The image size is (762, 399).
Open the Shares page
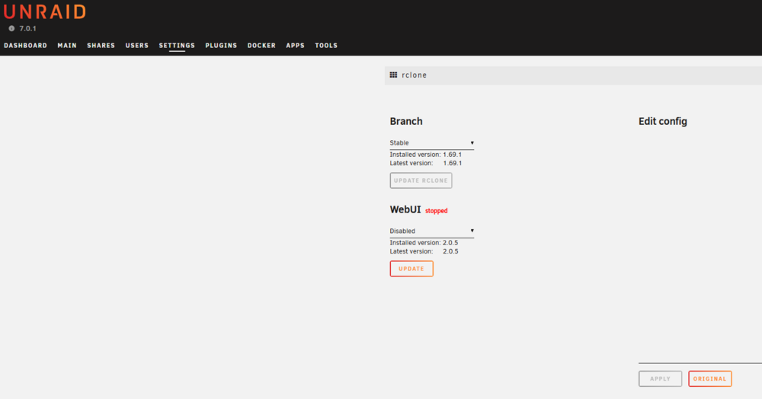(101, 46)
